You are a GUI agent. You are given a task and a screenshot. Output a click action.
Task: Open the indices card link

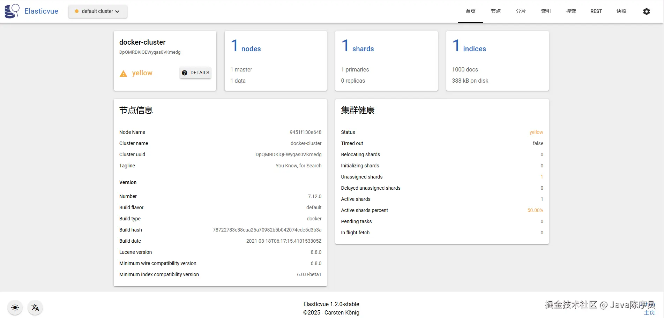tap(469, 46)
